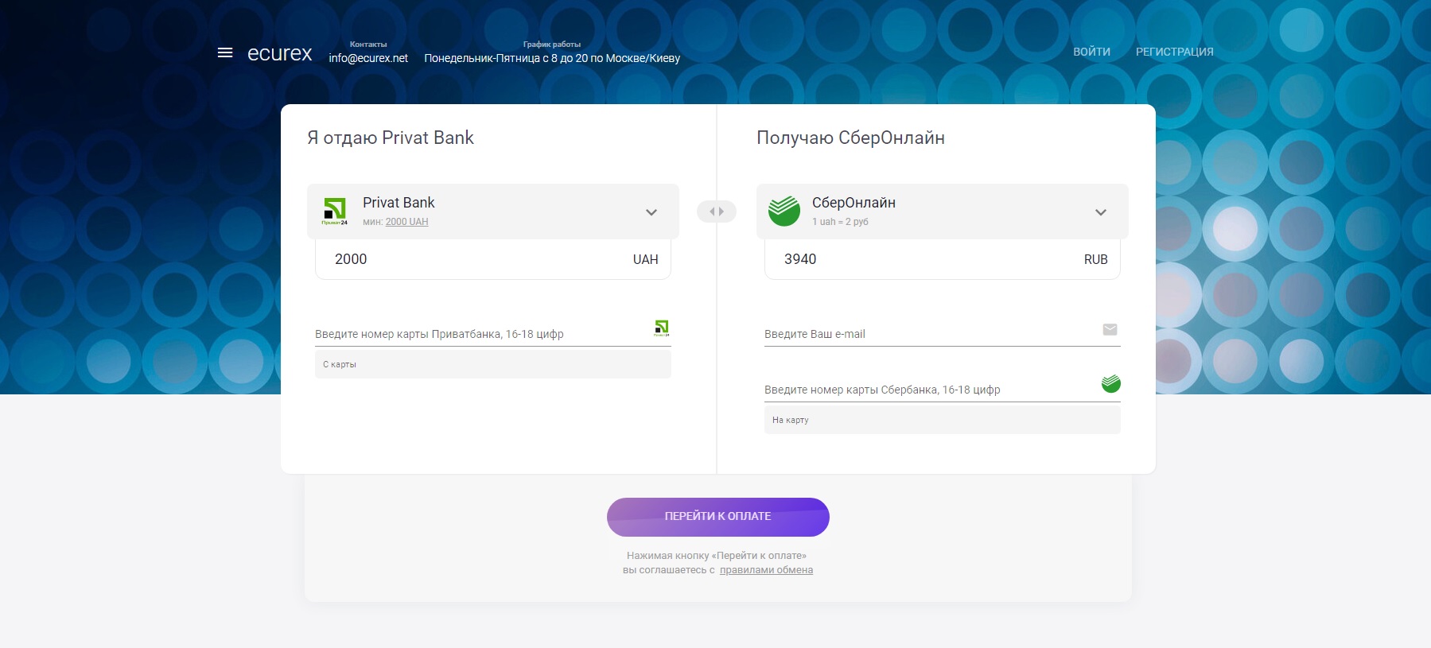Click ВОЙТИ to log in
Screen dimensions: 1431x648
(x=1091, y=52)
